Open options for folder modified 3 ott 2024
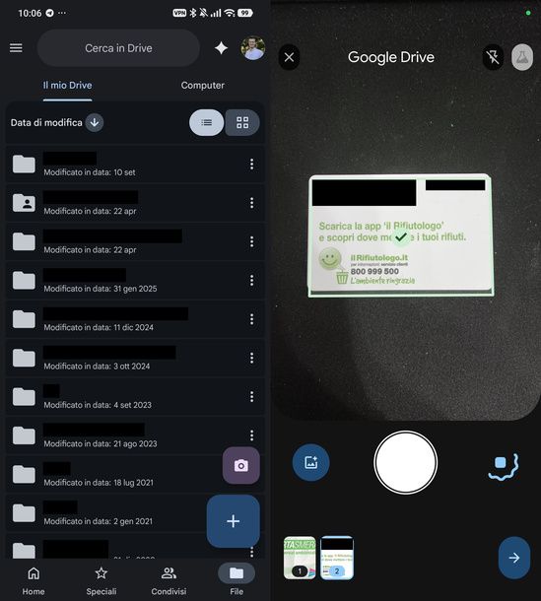 (x=251, y=358)
